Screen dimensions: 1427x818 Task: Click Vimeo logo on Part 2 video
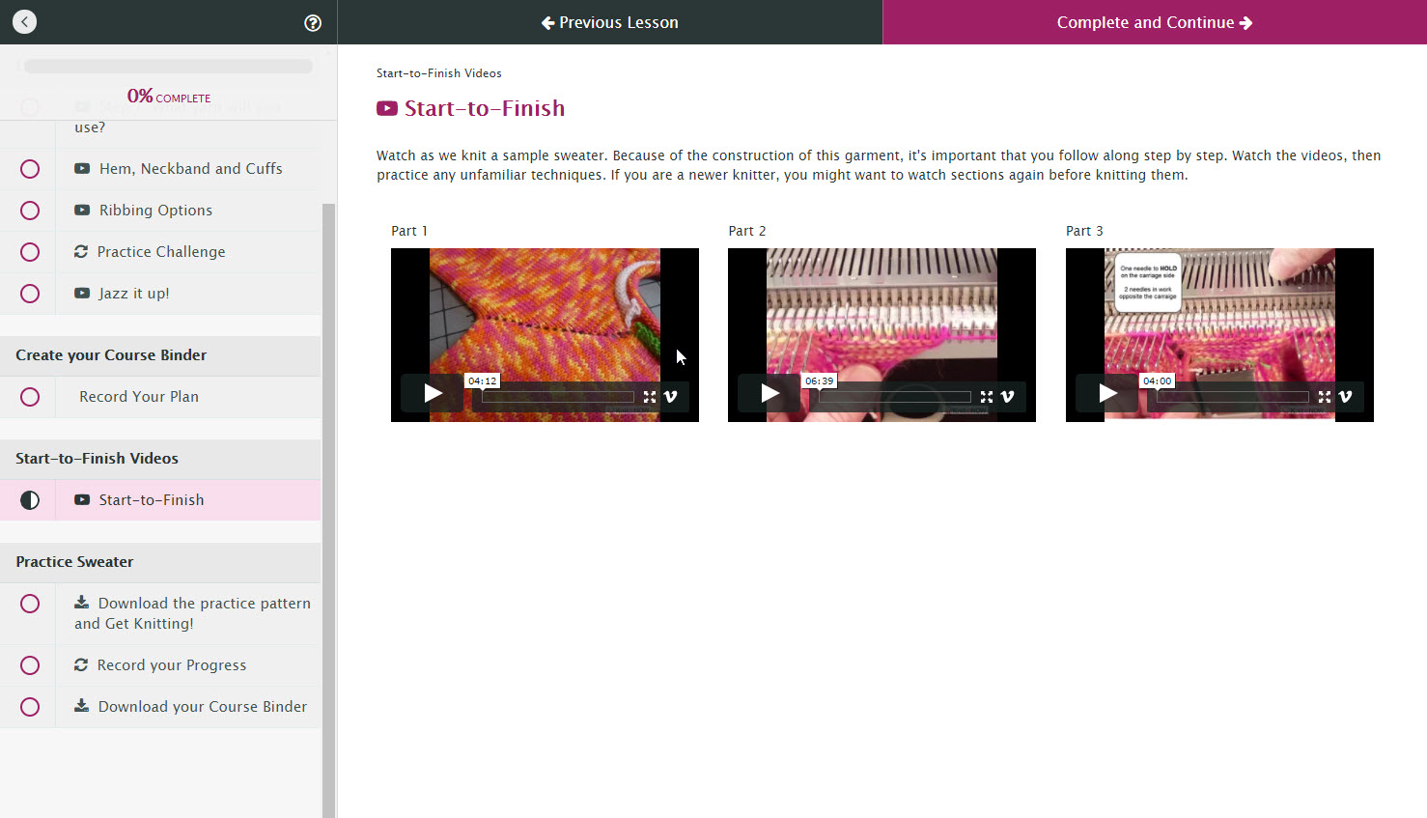tap(1008, 397)
